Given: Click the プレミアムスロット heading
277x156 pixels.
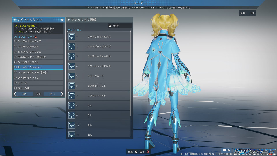Looking at the screenshot, I should tap(24, 37).
